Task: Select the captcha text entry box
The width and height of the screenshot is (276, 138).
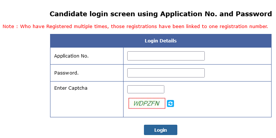Action: tap(145, 89)
